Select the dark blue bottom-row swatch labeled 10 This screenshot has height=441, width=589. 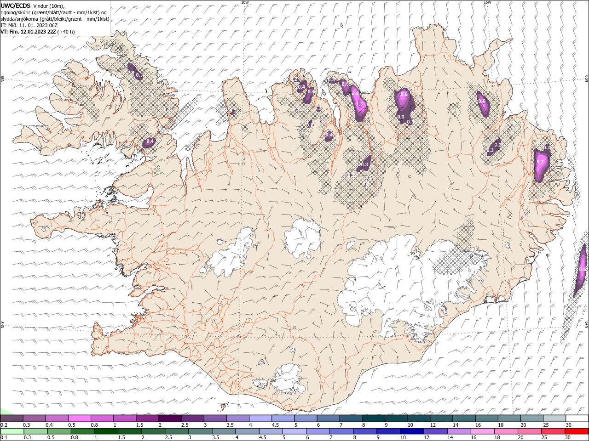[412, 431]
